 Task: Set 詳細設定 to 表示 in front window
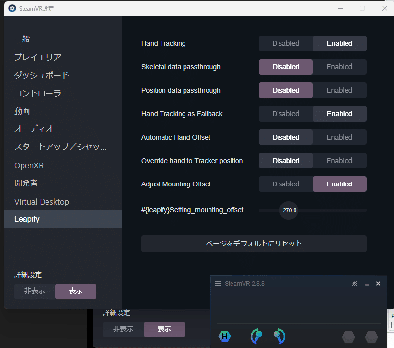click(x=76, y=291)
